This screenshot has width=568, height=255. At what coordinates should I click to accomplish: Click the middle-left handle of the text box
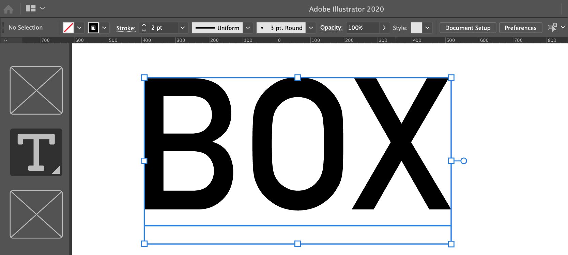pyautogui.click(x=144, y=161)
